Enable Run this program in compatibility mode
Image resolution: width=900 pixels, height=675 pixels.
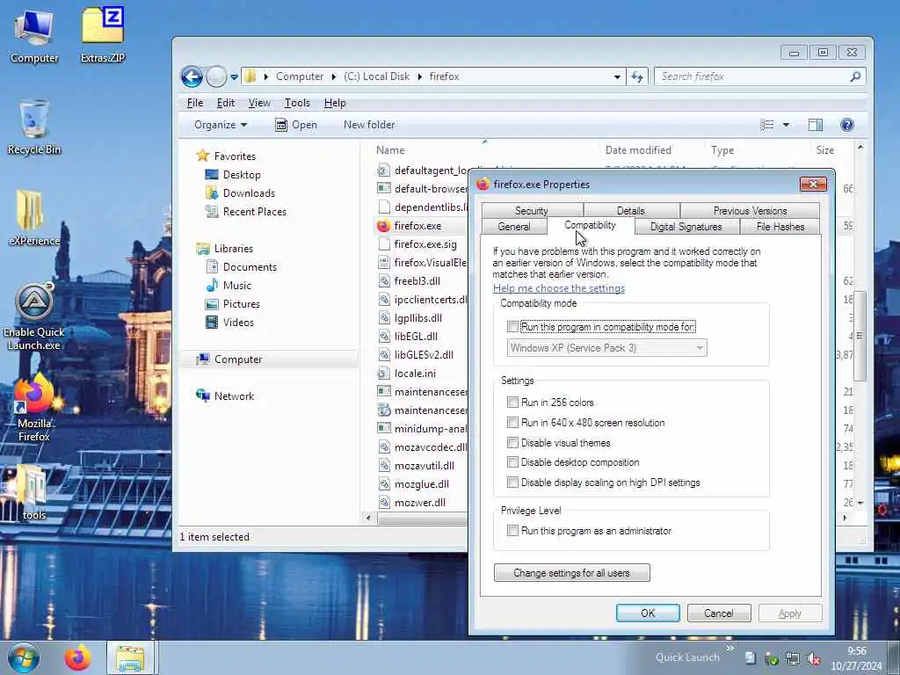pos(512,327)
